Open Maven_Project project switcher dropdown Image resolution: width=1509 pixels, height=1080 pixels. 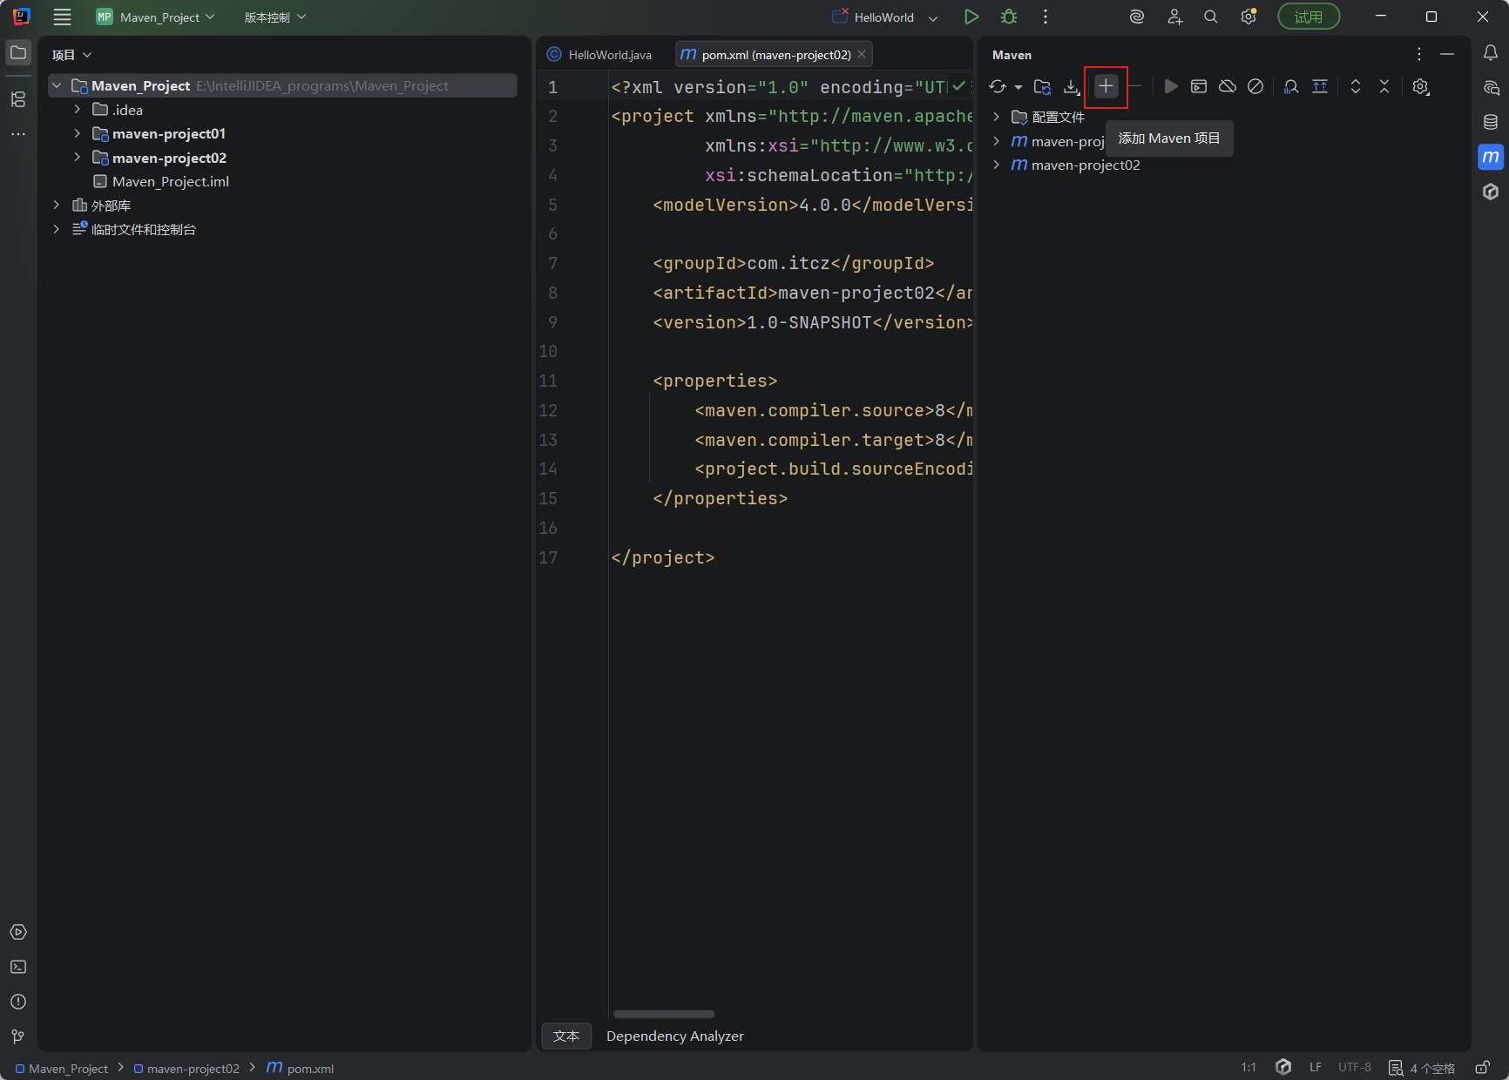155,17
